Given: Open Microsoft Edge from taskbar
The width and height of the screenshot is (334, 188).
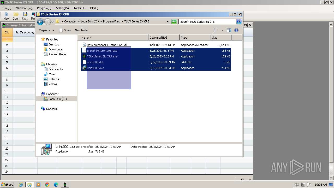Looking at the screenshot, I should (x=56, y=185).
